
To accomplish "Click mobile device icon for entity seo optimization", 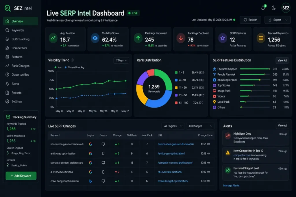I will [103, 153].
